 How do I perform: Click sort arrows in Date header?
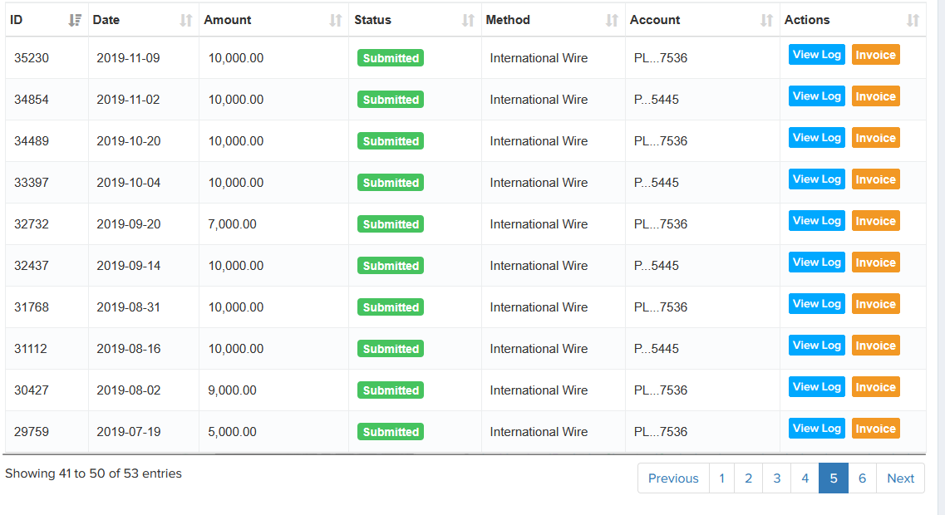click(186, 21)
